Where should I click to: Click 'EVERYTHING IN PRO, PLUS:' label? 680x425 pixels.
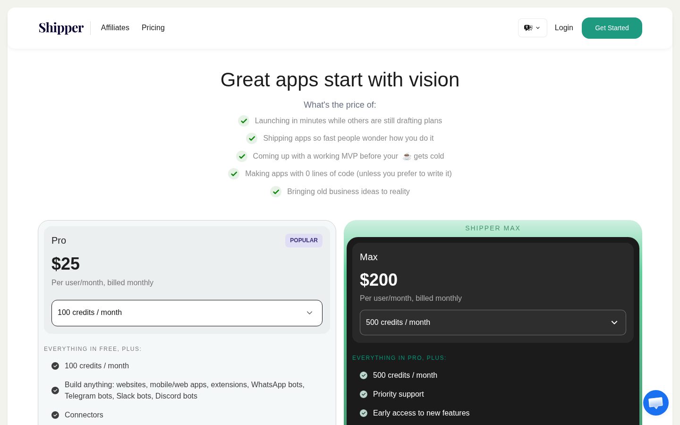[x=399, y=358]
